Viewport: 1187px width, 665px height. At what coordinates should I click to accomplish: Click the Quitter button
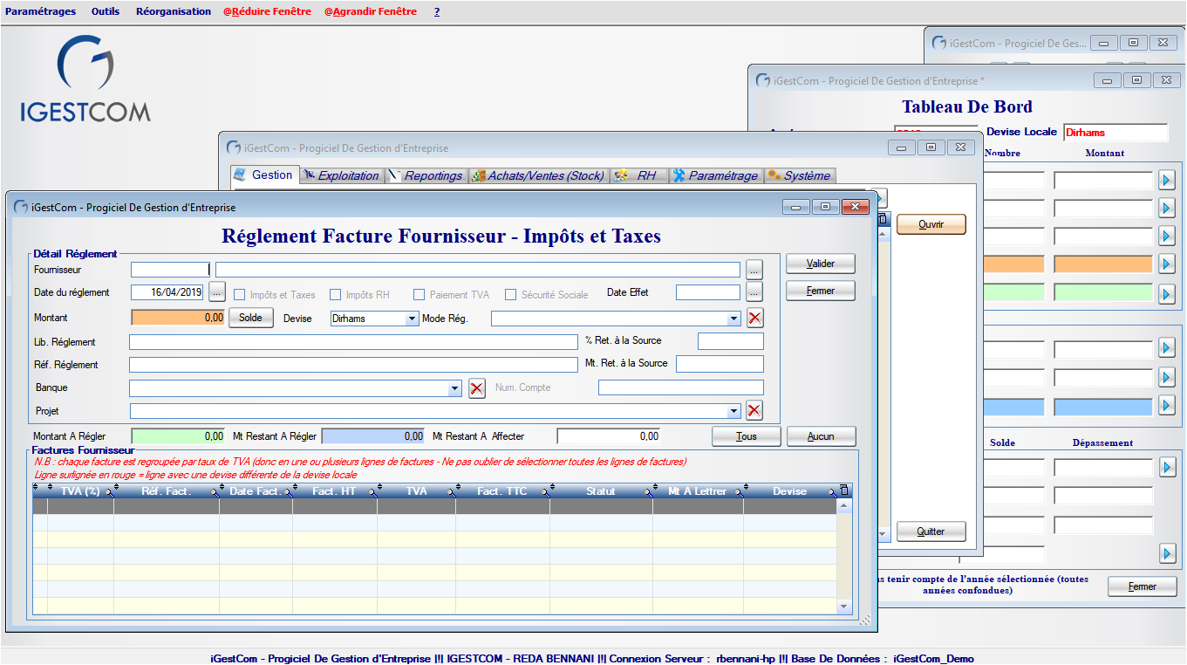[931, 531]
